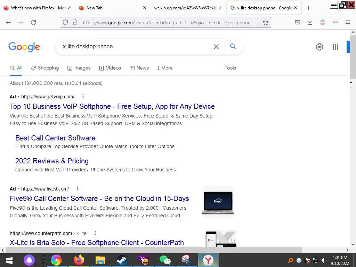The image size is (356, 267).
Task: Click the network tray icon
Action: click(x=316, y=260)
